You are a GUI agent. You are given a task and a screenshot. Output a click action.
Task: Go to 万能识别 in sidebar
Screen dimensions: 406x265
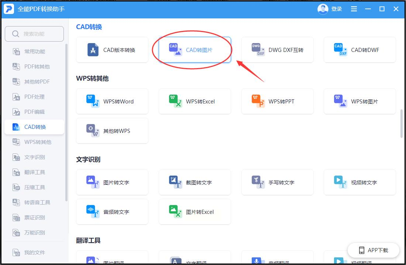34,233
